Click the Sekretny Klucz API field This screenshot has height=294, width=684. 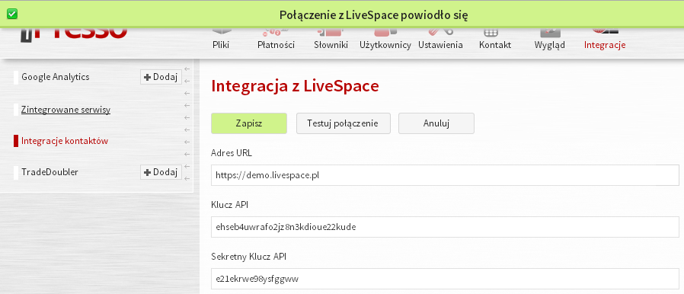pyautogui.click(x=445, y=279)
